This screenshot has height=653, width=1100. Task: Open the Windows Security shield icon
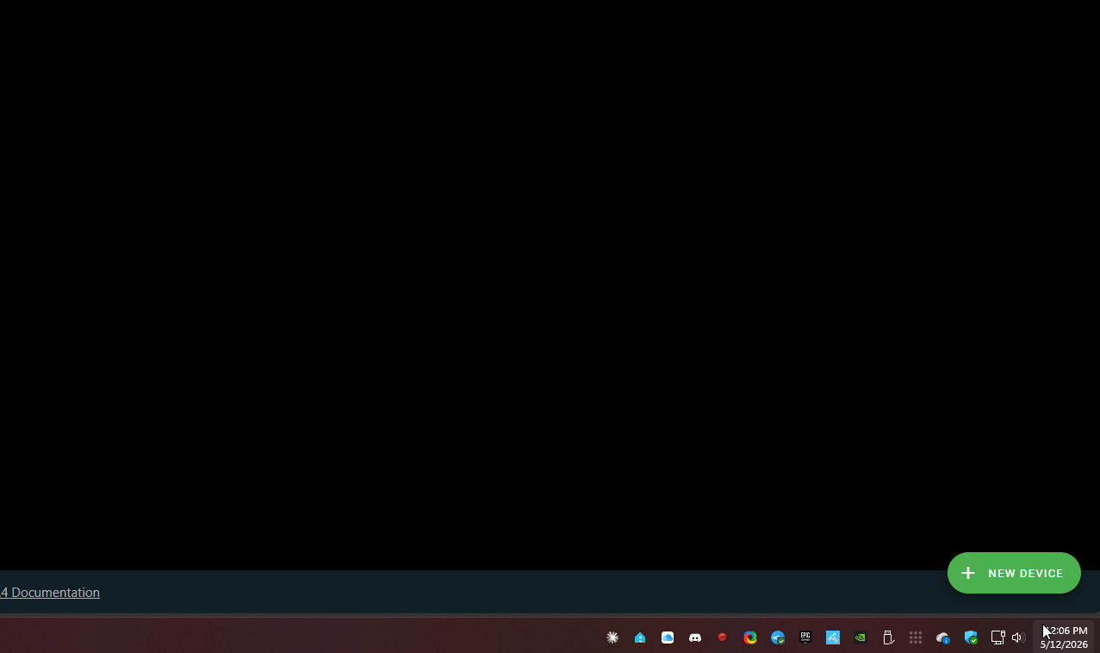[x=971, y=637]
